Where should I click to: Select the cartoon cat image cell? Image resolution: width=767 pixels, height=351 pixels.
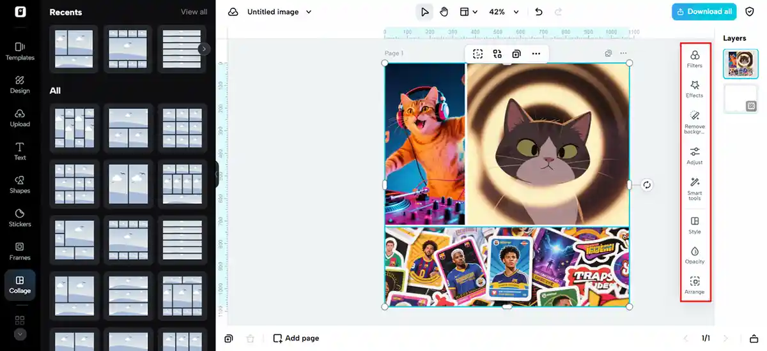548,144
